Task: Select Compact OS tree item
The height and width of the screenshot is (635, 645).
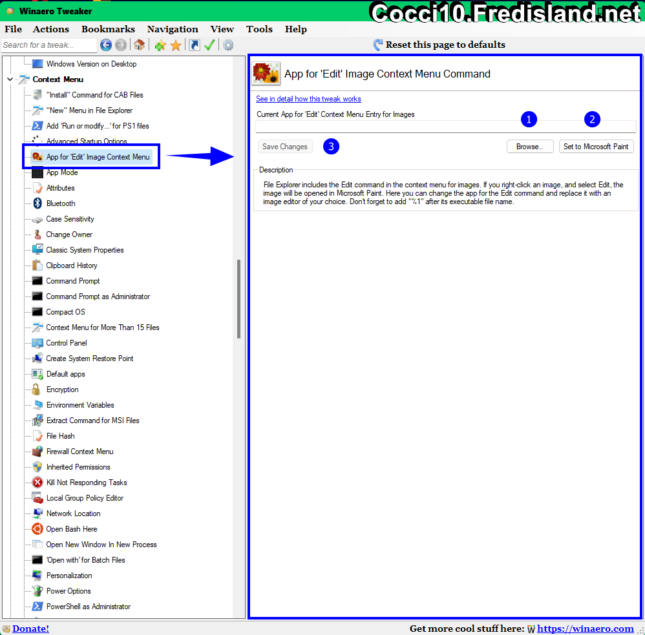Action: point(65,312)
